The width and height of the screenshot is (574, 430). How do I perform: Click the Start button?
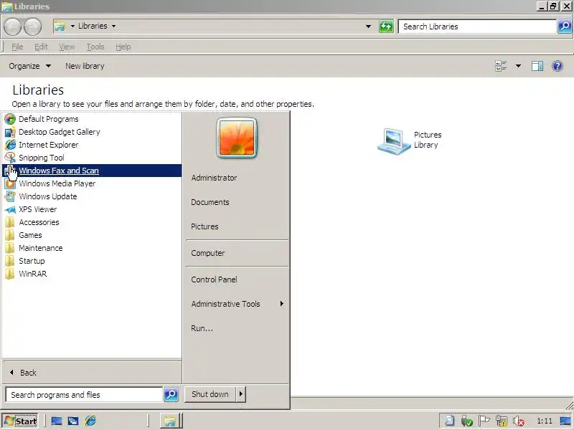click(x=21, y=421)
